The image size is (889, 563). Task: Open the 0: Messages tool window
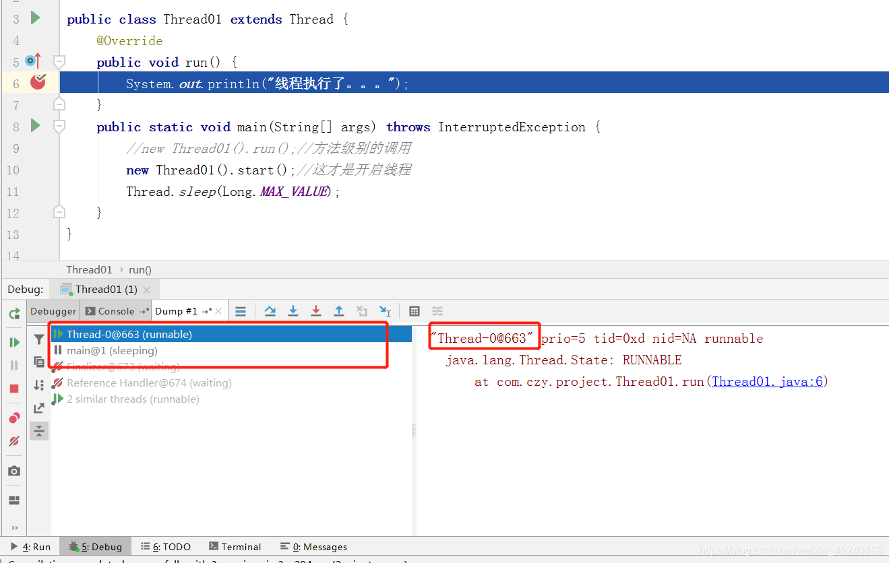(x=313, y=546)
